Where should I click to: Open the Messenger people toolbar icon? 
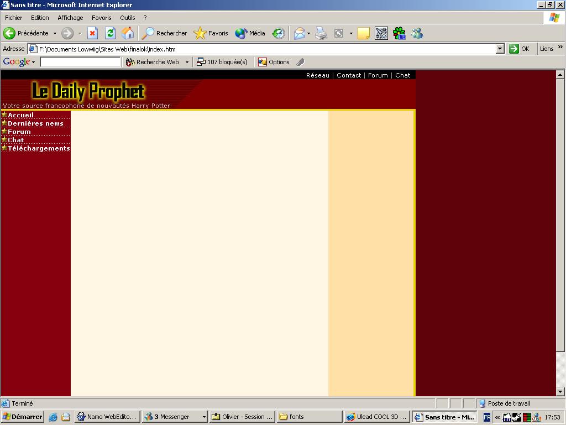click(x=417, y=33)
